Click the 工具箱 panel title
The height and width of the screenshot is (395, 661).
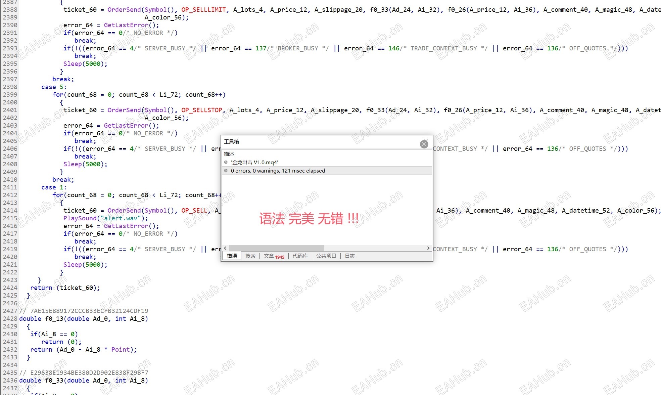tap(231, 141)
